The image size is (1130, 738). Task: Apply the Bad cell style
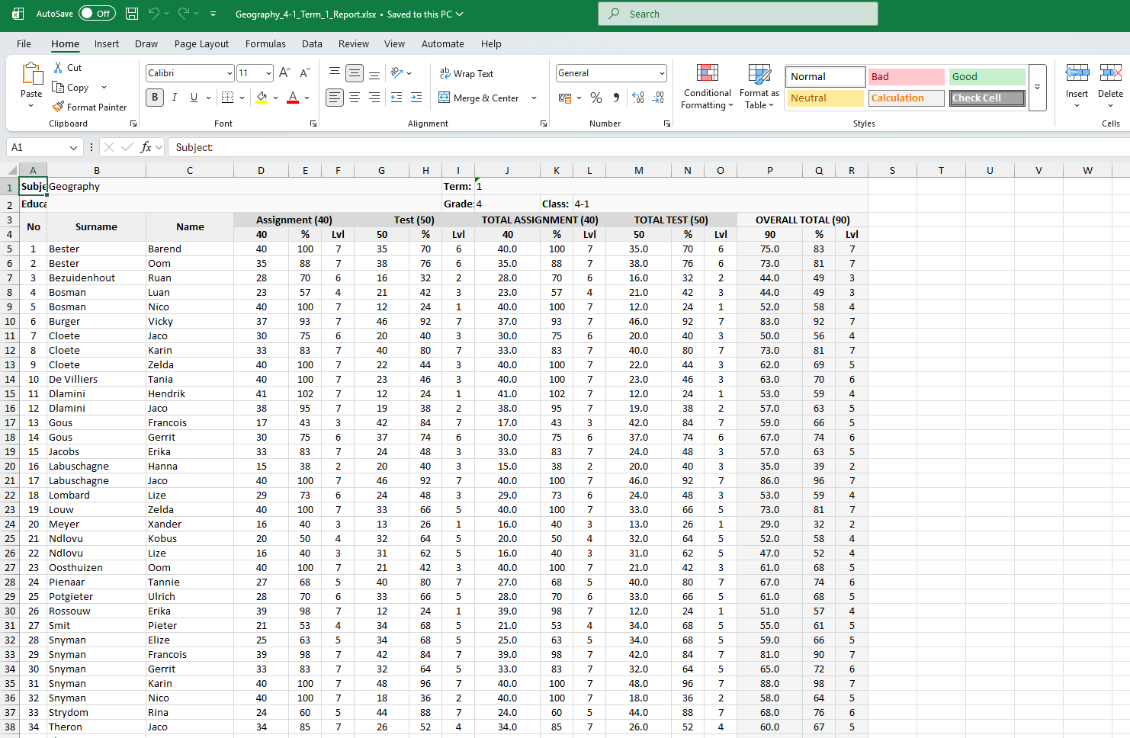point(906,76)
